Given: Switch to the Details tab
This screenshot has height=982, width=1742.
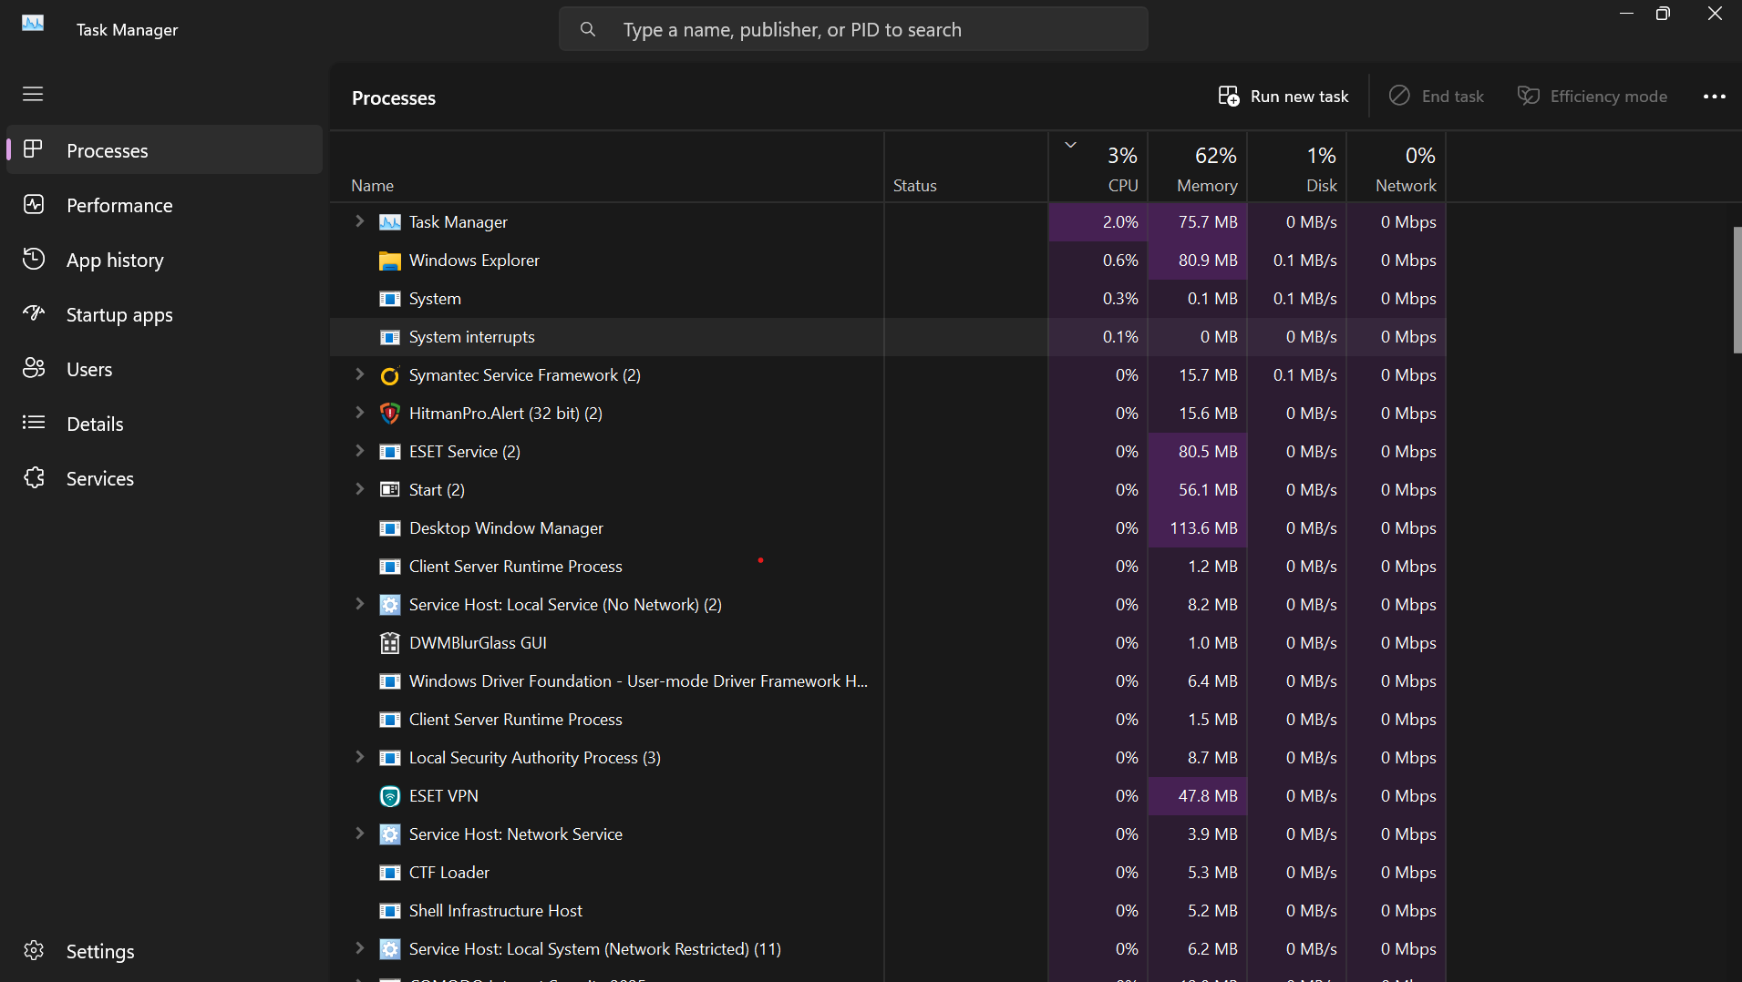Looking at the screenshot, I should (x=94, y=424).
